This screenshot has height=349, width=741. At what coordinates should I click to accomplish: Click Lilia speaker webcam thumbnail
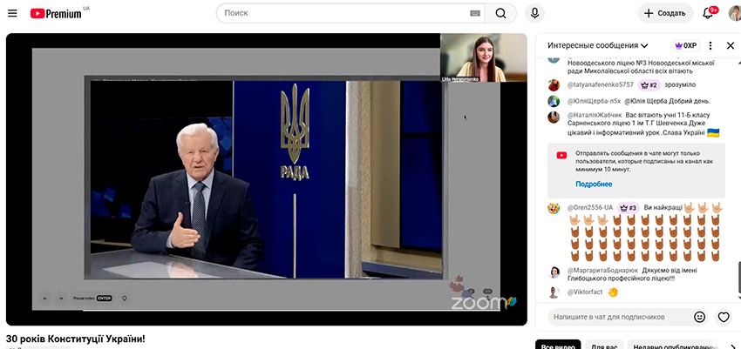click(x=484, y=57)
